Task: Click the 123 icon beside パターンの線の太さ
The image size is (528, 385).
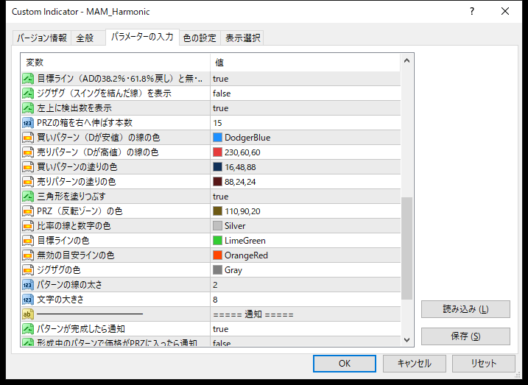Action: (x=28, y=285)
